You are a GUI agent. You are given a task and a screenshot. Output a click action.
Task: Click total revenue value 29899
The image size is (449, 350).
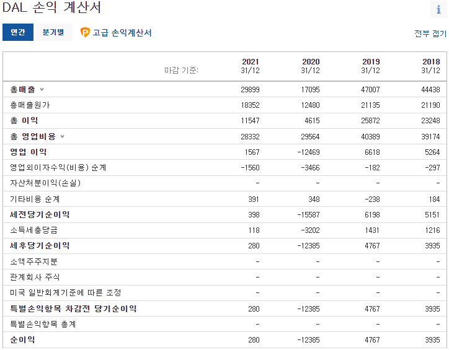pyautogui.click(x=250, y=89)
